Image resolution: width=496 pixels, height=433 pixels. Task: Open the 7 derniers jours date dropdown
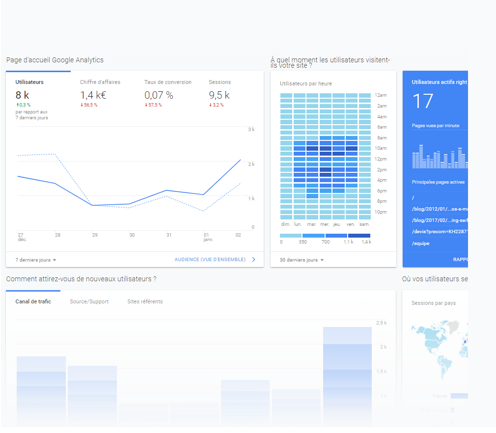(36, 260)
